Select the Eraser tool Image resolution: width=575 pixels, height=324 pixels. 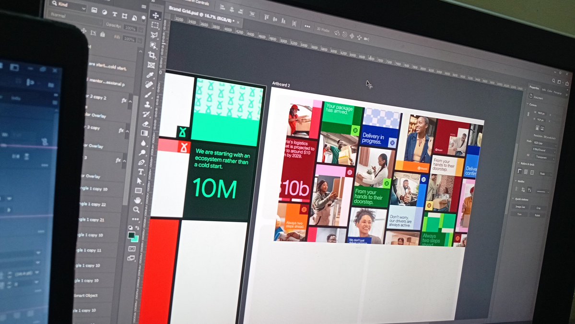(146, 124)
